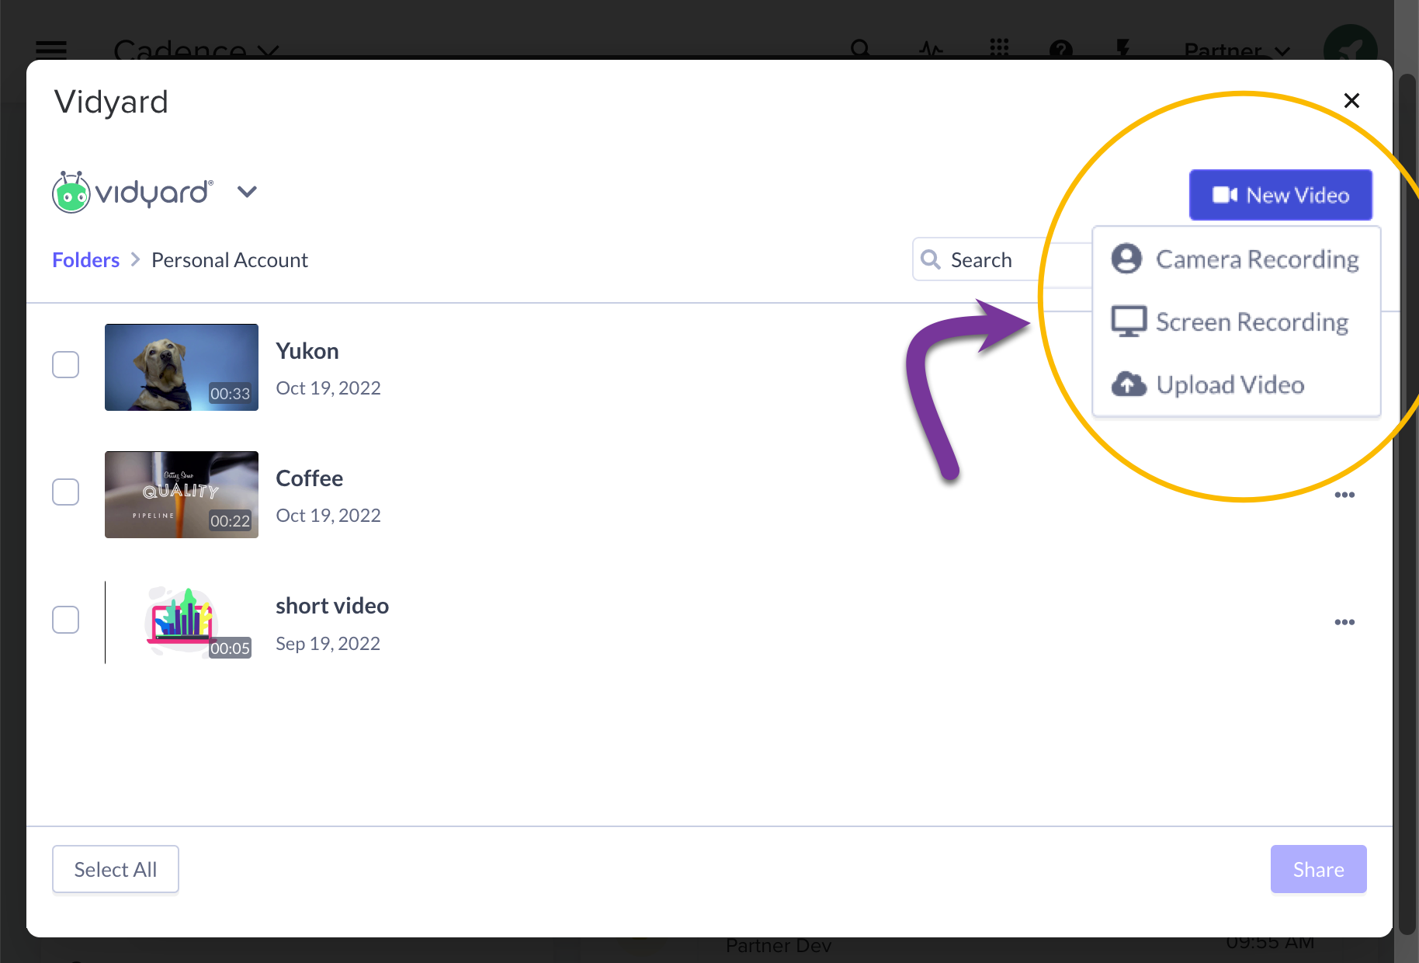This screenshot has height=963, width=1419.
Task: Click the help question mark icon
Action: coord(1060,49)
